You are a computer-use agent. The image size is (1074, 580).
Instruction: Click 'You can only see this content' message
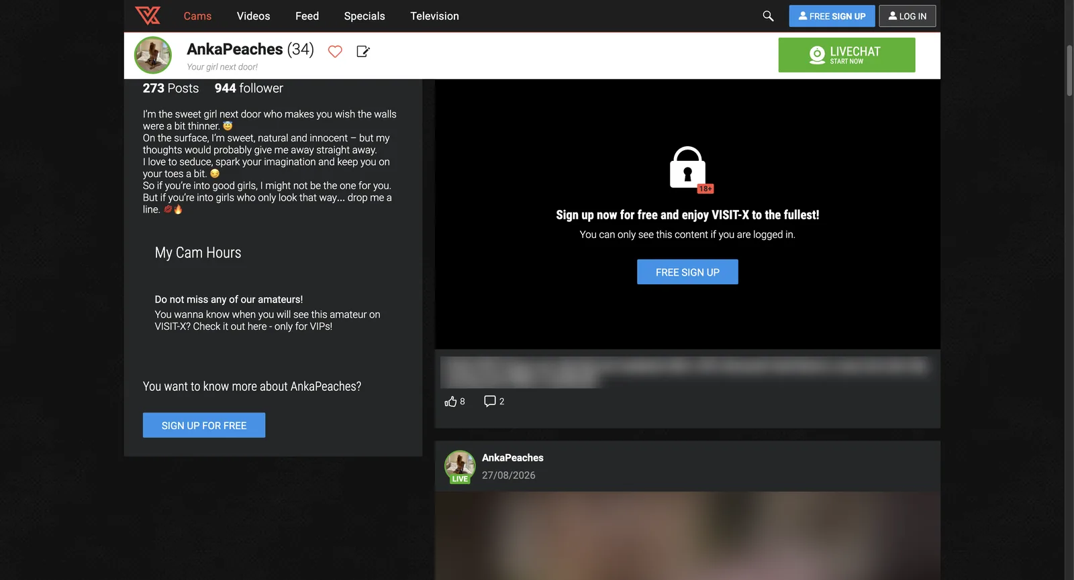687,235
